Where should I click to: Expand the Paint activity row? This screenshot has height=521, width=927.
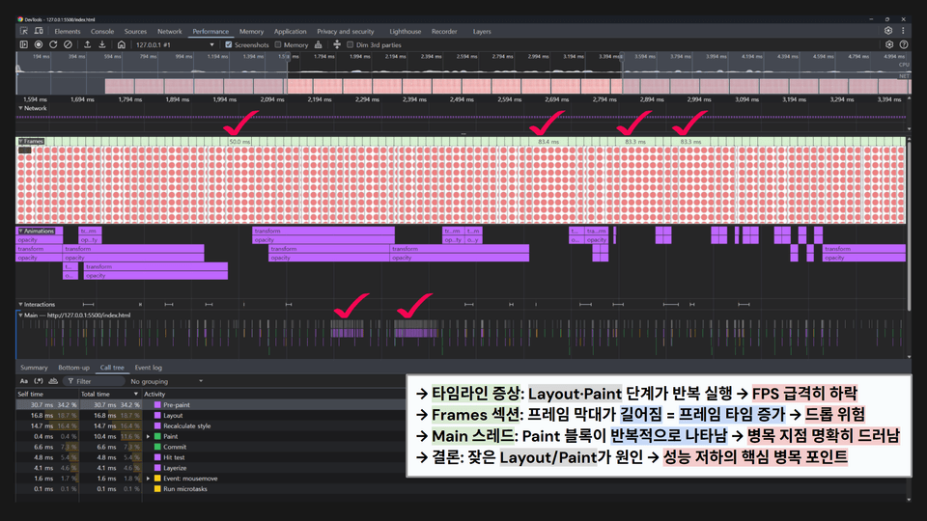149,436
